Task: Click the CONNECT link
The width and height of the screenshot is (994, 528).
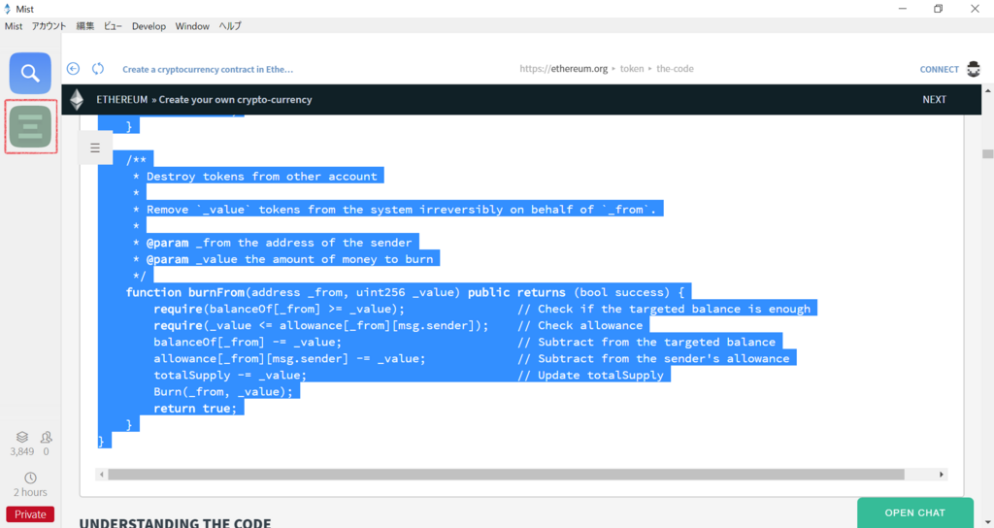Action: tap(939, 70)
